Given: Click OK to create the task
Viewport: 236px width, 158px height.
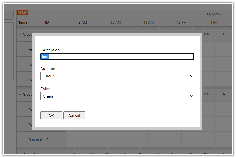Looking at the screenshot, I should pos(51,115).
